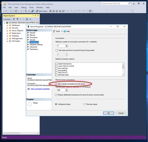Click the New Project icon in main toolbar

(x=16, y=11)
